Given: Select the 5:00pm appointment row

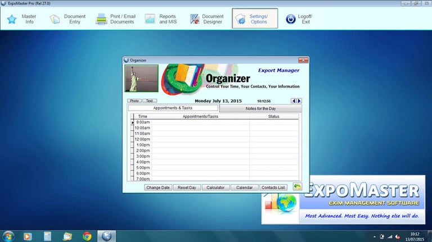Looking at the screenshot, I should (214, 168).
